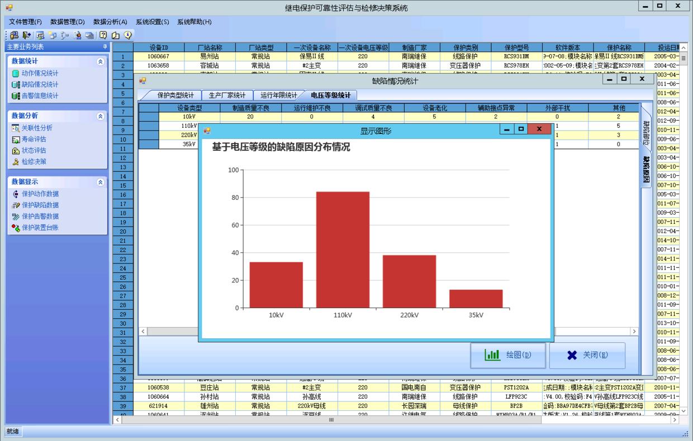The height and width of the screenshot is (441, 693).
Task: Open 保护装置台账 in the sidebar
Action: 39,227
